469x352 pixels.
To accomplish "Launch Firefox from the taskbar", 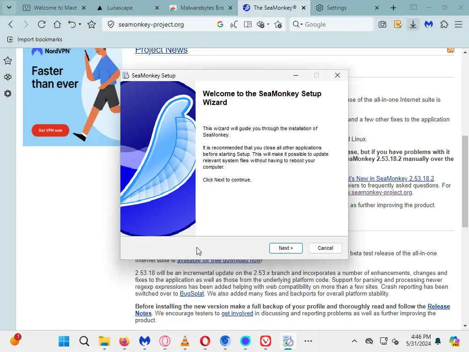I will coord(125,341).
